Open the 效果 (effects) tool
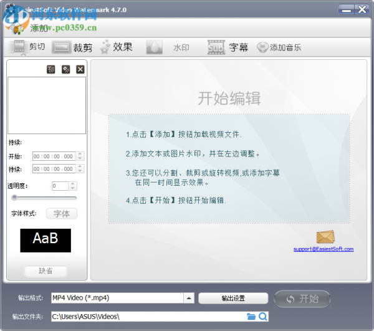The image size is (374, 331). 116,47
